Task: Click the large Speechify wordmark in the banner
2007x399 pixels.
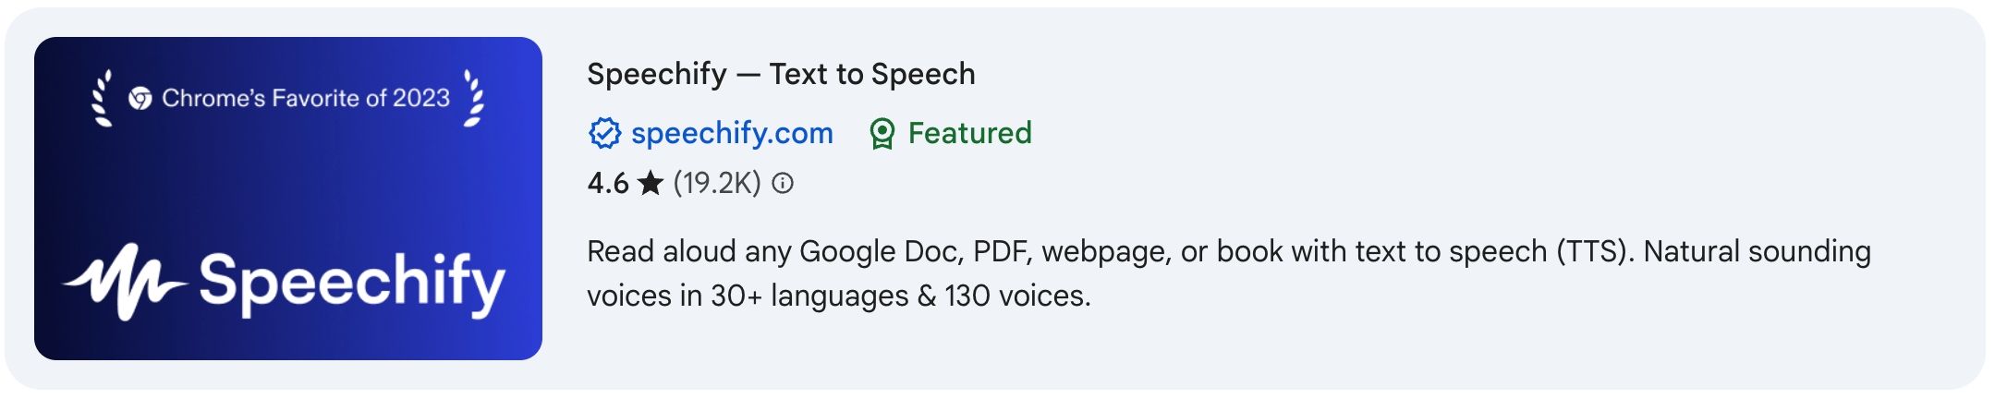Action: point(352,284)
